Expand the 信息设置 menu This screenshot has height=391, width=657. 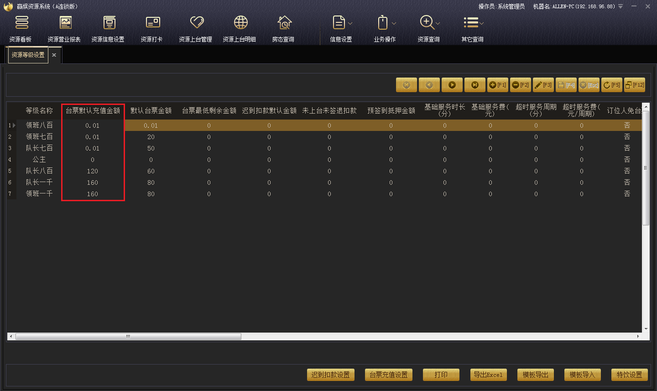click(341, 29)
